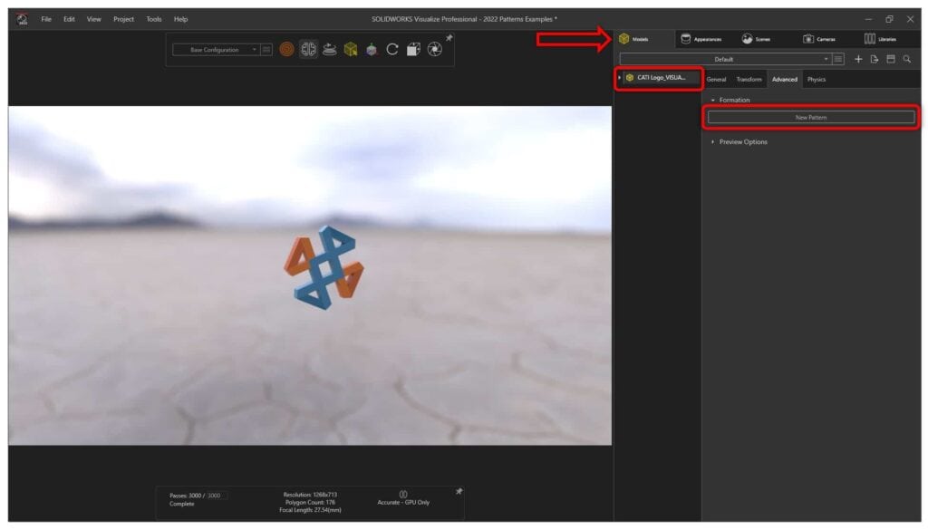
Task: Enable the Denoiser brain icon in the toolbar
Action: tap(308, 49)
